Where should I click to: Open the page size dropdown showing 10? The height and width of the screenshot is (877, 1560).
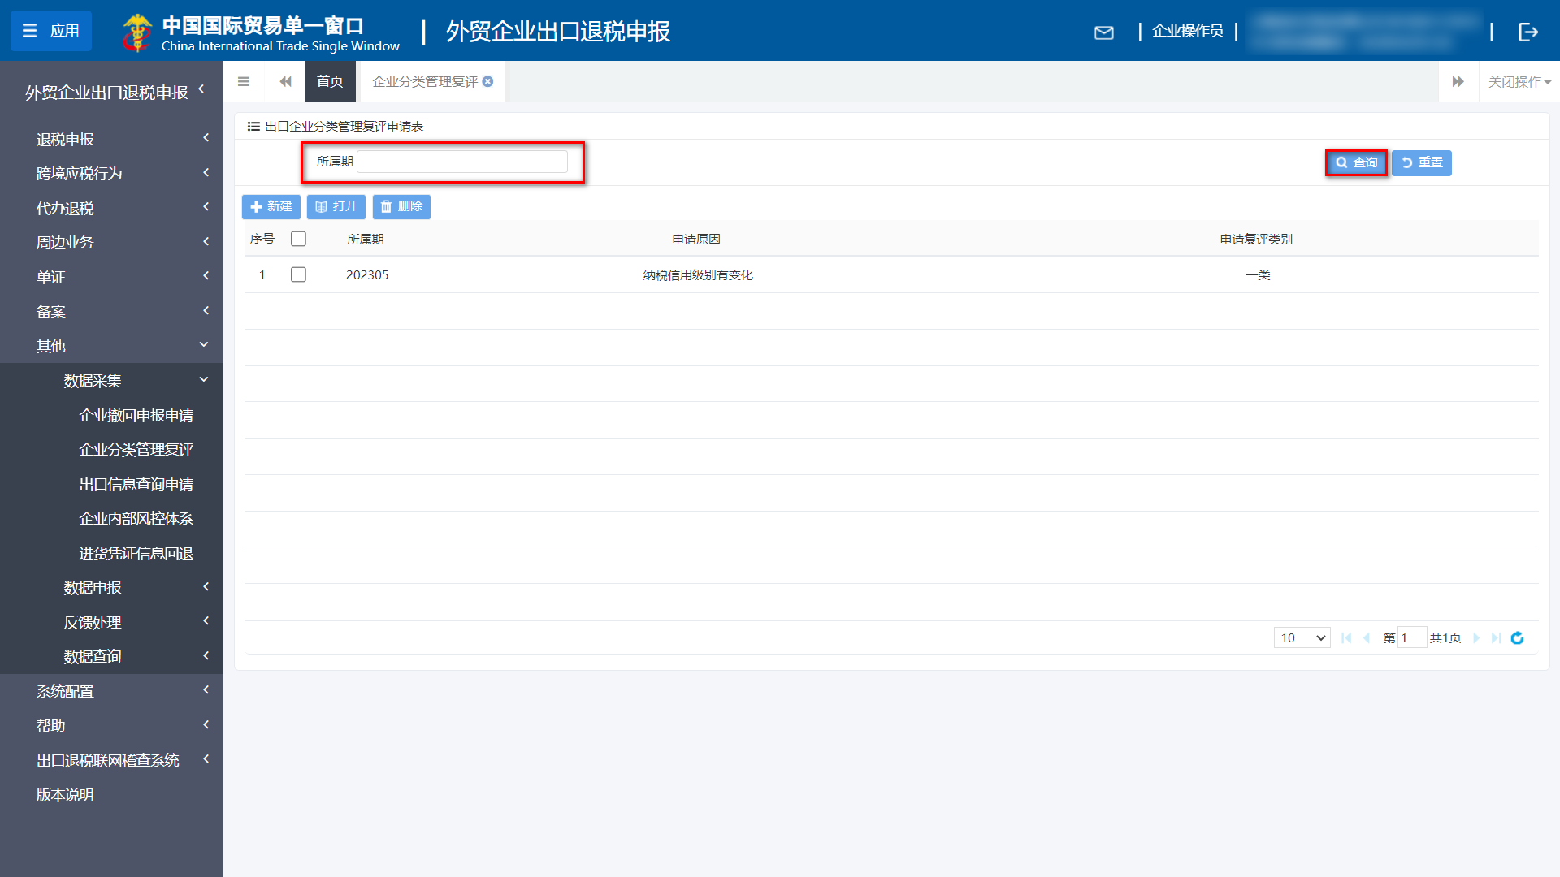pyautogui.click(x=1302, y=638)
